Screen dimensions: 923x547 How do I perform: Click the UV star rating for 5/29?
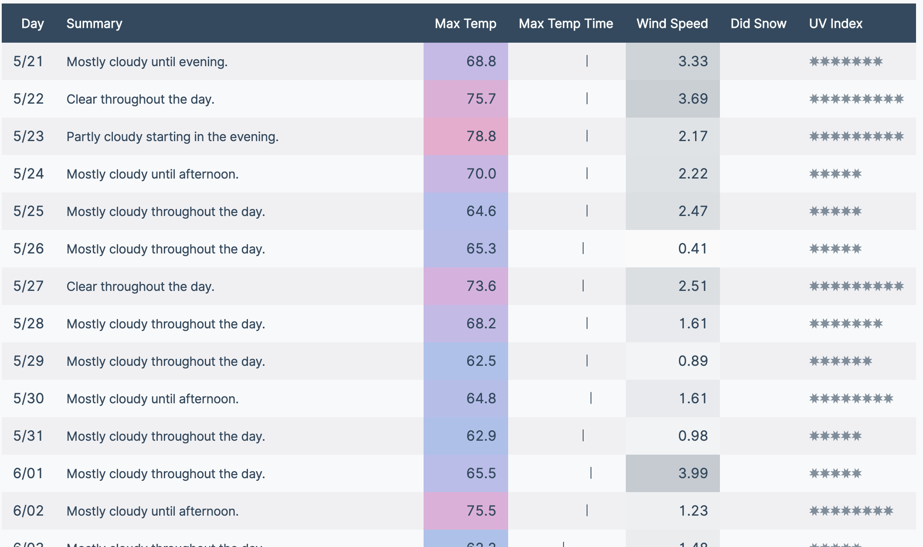841,361
